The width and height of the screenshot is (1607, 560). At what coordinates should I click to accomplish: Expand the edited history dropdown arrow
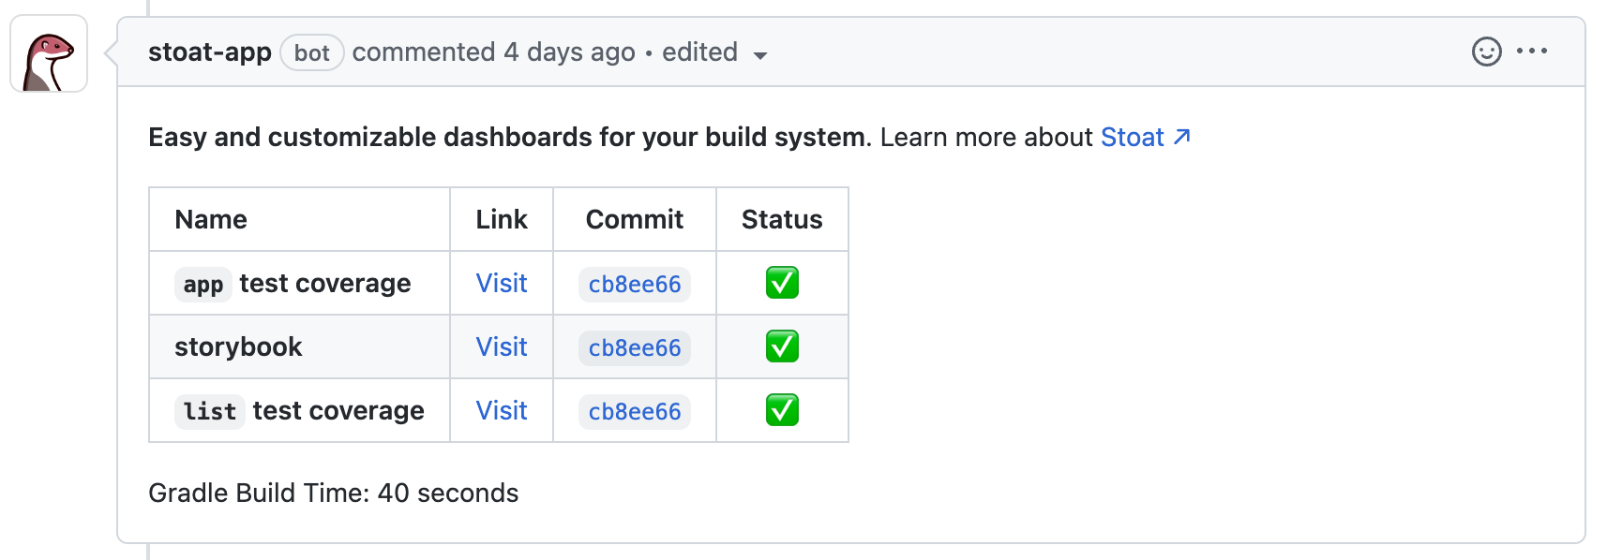coord(760,55)
